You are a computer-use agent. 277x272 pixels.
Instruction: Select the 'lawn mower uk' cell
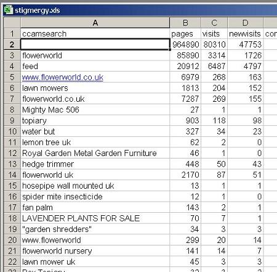click(95, 262)
